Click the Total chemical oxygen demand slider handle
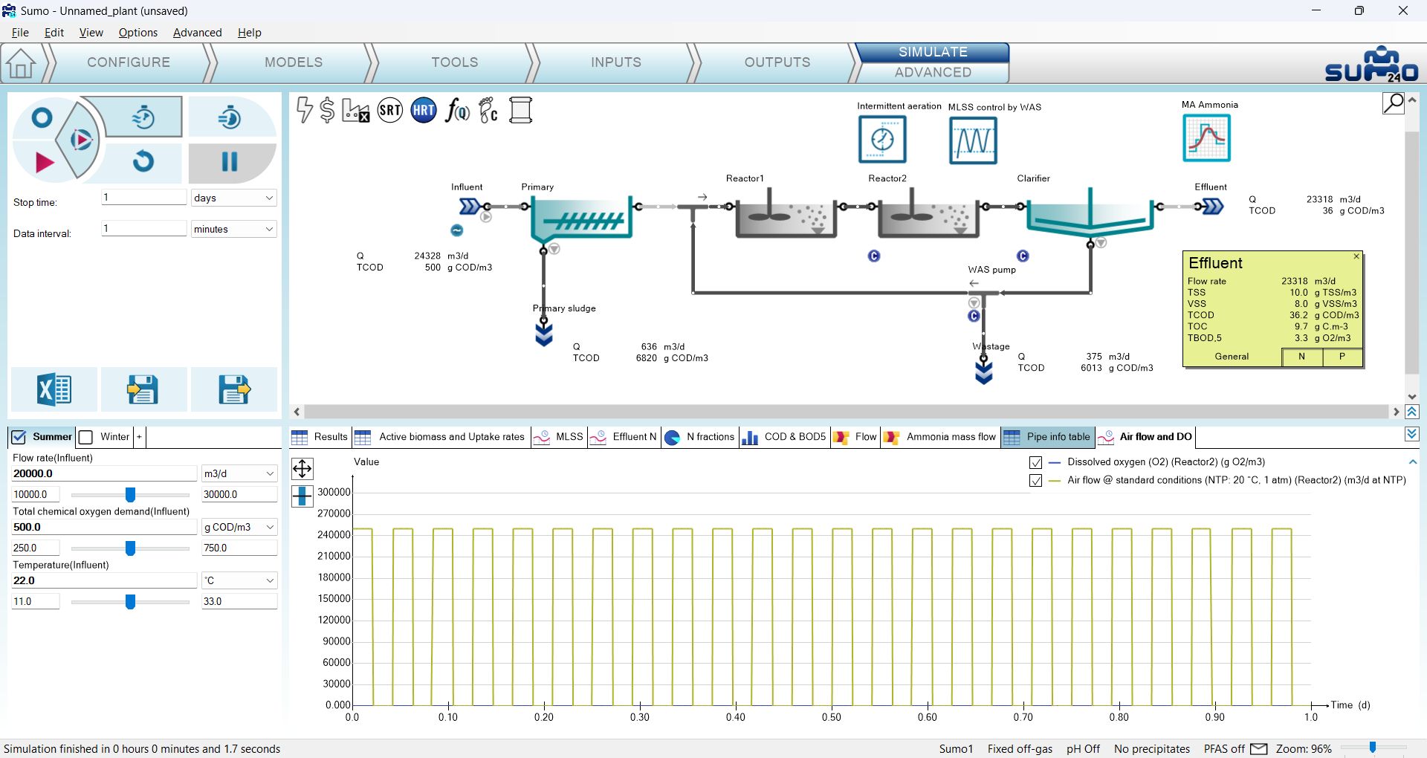 point(131,548)
